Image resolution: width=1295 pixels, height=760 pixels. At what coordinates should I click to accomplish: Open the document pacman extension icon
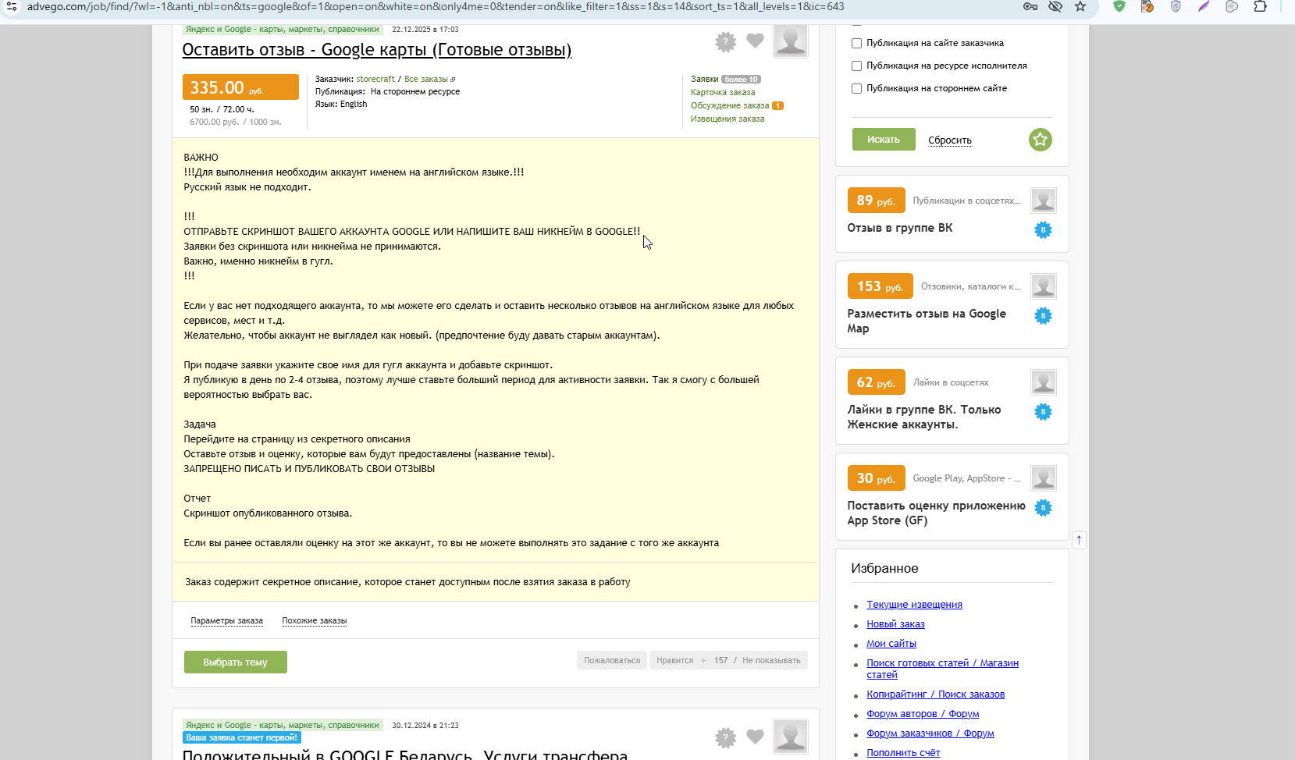(x=1147, y=6)
